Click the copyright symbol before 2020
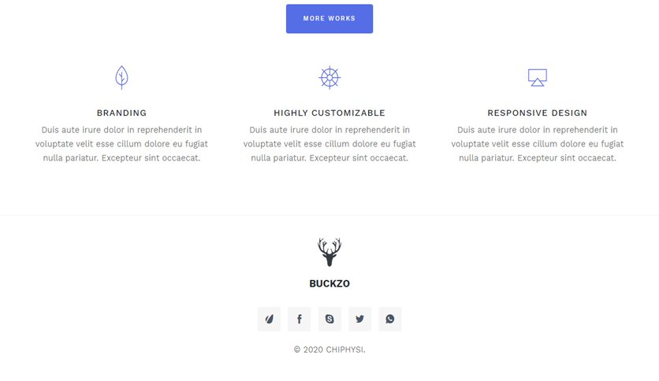Viewport: 659px width, 381px height. tap(297, 350)
